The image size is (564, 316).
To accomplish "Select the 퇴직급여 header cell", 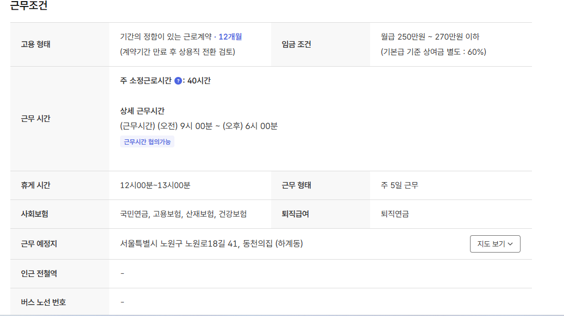I will 295,214.
